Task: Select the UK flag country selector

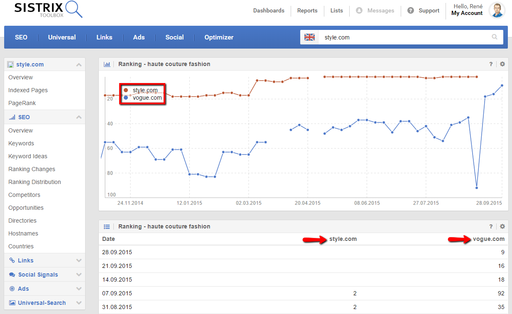Action: click(309, 37)
